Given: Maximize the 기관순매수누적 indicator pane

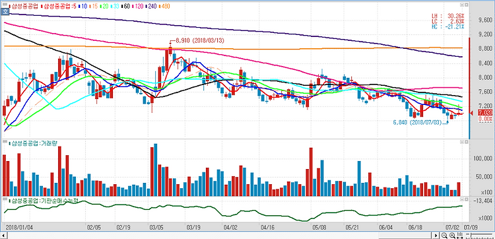Looking at the screenshot, I should 466,199.
